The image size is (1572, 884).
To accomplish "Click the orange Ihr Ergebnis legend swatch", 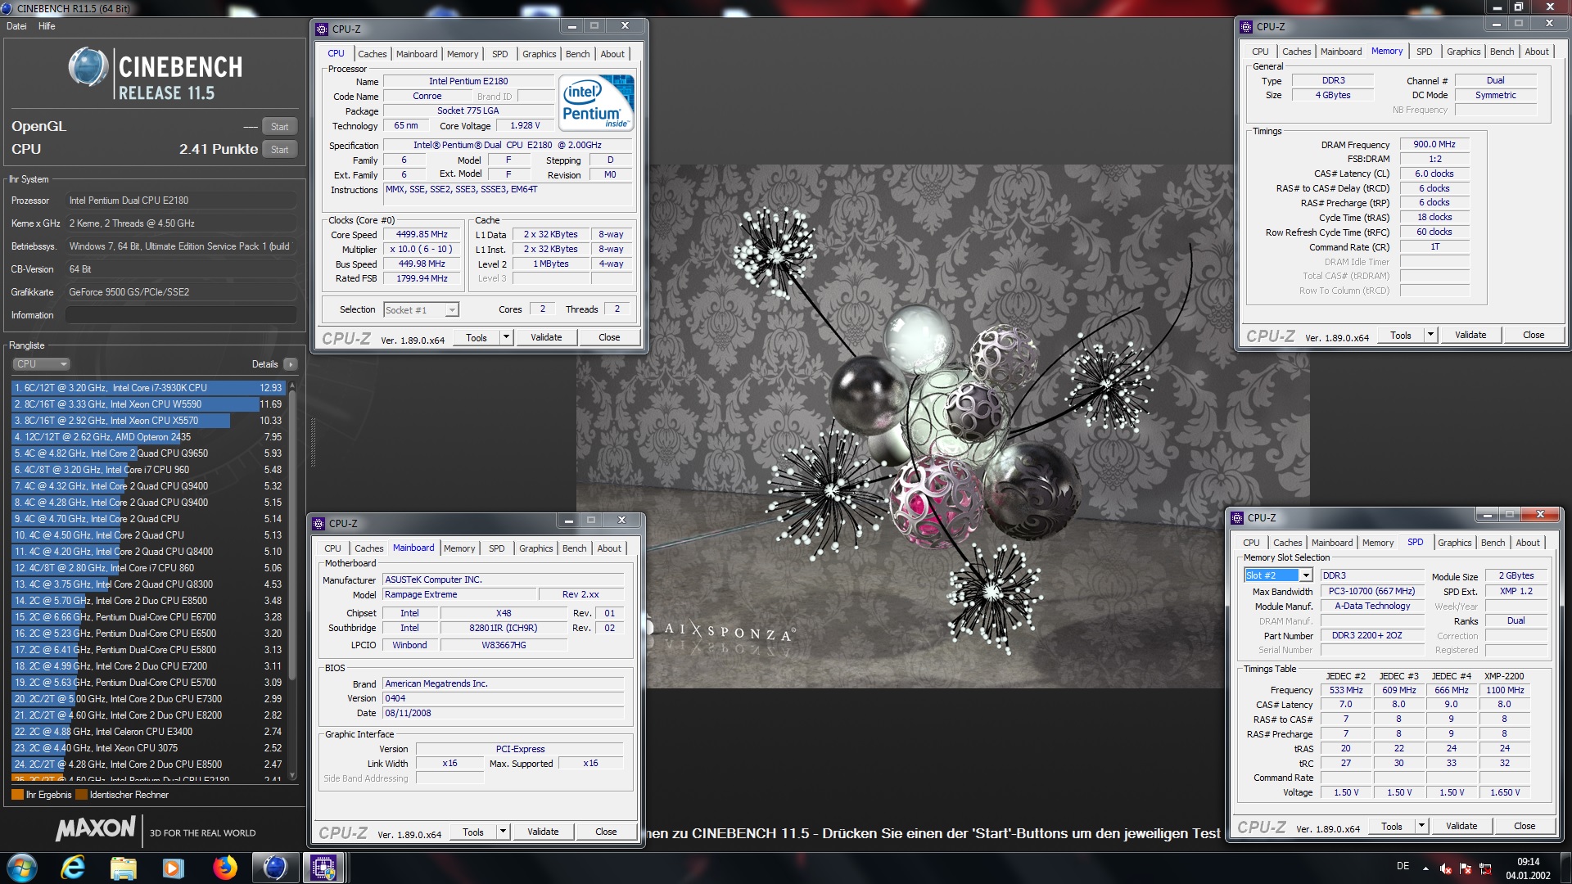I will pos(17,795).
